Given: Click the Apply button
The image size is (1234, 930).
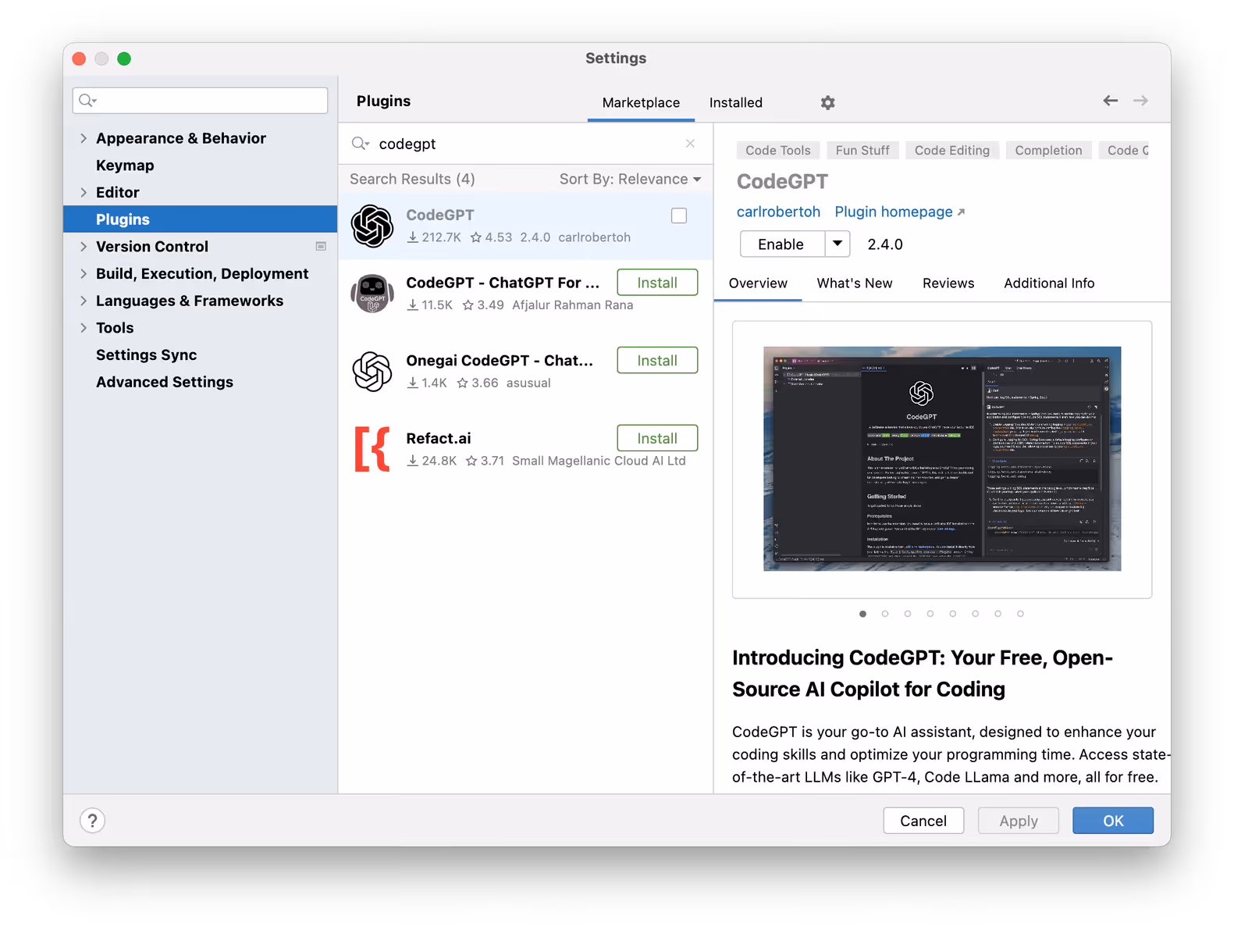Looking at the screenshot, I should pyautogui.click(x=1019, y=821).
